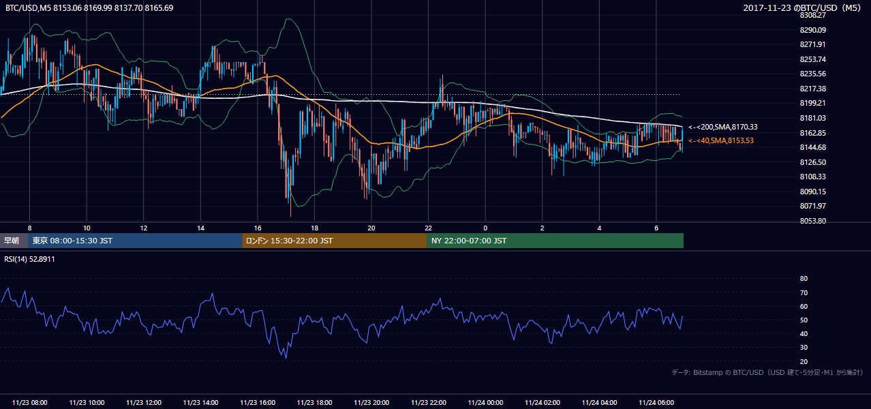The image size is (871, 409).
Task: Click hour tick 22 on chart axis
Action: tap(429, 228)
